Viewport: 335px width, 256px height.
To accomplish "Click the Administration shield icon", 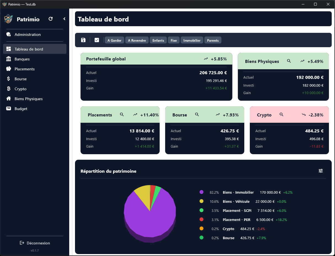I will (9, 34).
